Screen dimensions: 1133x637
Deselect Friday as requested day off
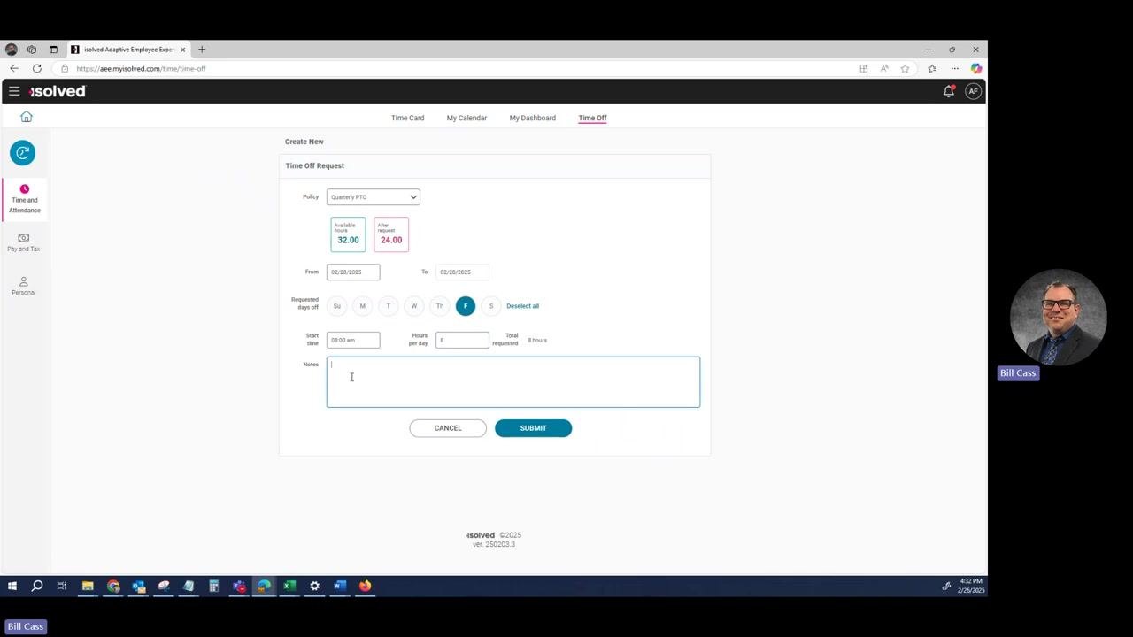tap(466, 306)
